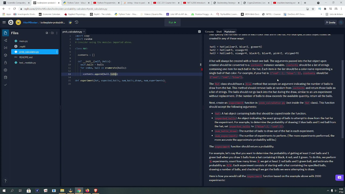The width and height of the screenshot is (345, 194).
Task: Click the boilerplate-probabilit... repl name
Action: (53, 22)
